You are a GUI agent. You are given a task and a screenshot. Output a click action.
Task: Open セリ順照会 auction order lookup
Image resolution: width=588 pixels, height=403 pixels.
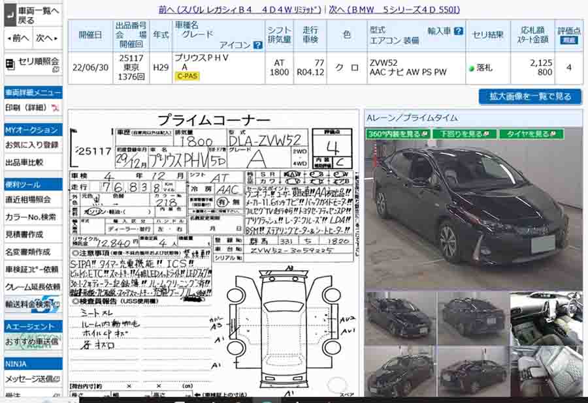[x=39, y=63]
